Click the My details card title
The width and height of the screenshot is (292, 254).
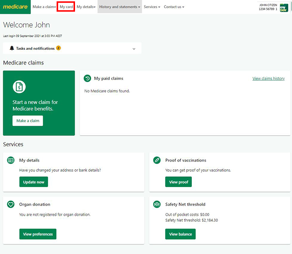click(29, 160)
